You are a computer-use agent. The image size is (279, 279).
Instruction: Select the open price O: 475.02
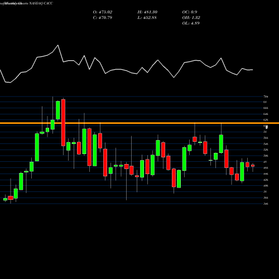103,12
